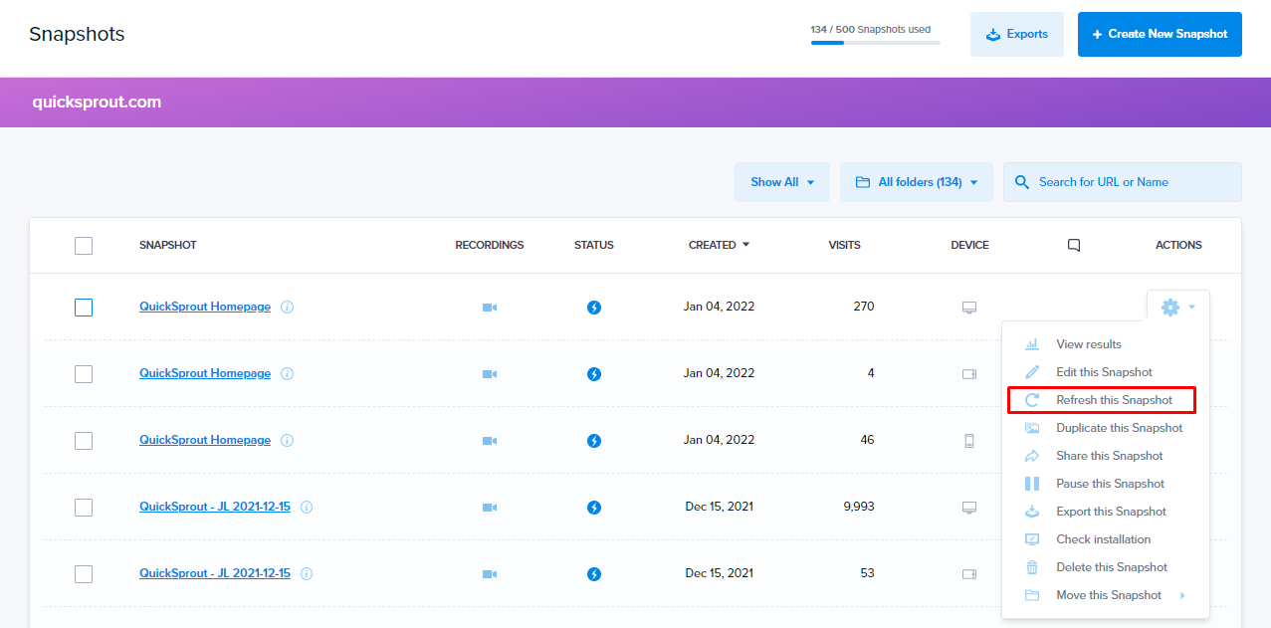The height and width of the screenshot is (628, 1271).
Task: Open the Show All filter dropdown
Action: (782, 182)
